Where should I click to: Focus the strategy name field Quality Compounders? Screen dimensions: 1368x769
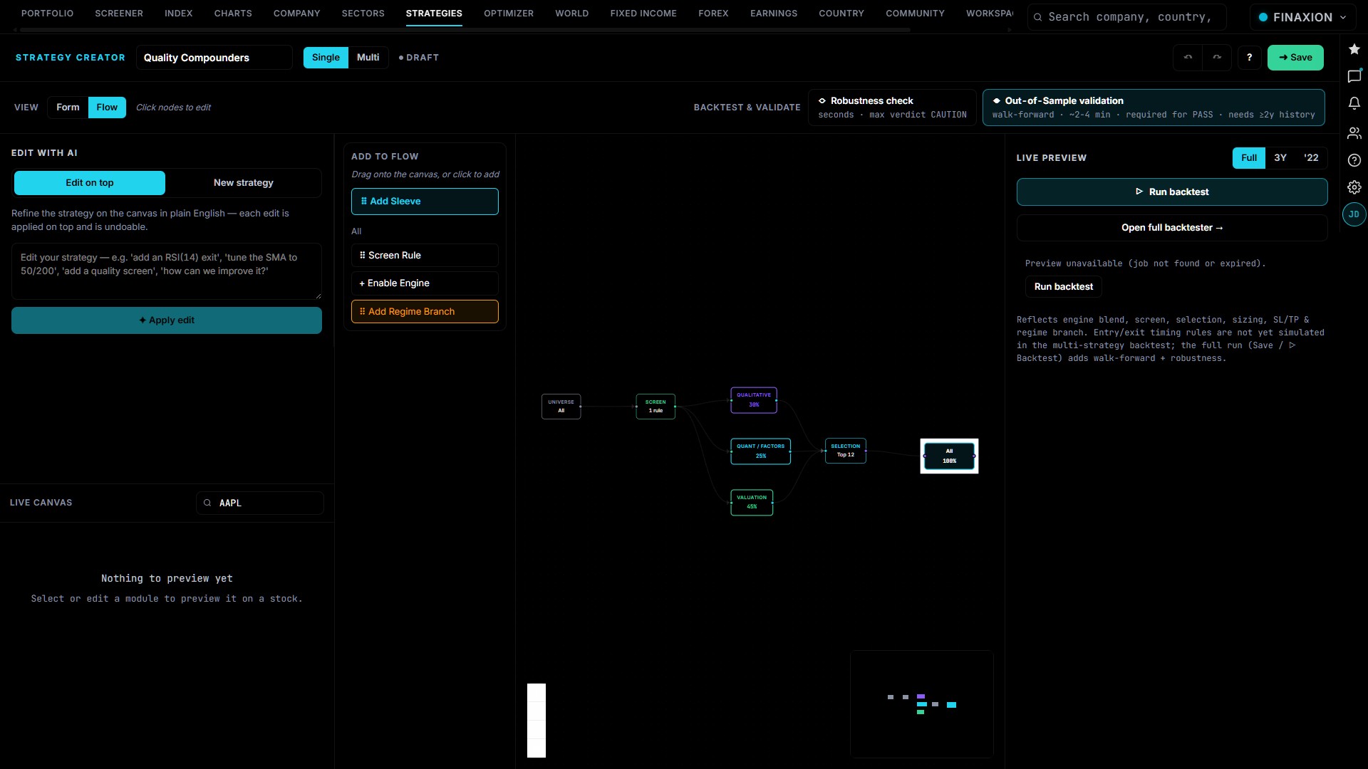click(x=214, y=58)
